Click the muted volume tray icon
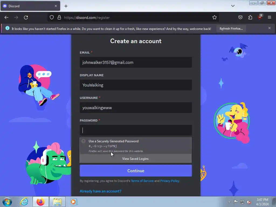Image resolution: width=276 pixels, height=207 pixels. [249, 202]
